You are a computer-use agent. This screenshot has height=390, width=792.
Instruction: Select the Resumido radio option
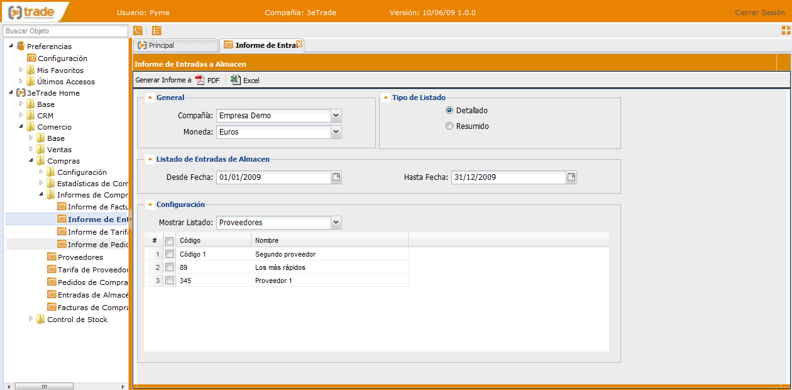(x=449, y=126)
